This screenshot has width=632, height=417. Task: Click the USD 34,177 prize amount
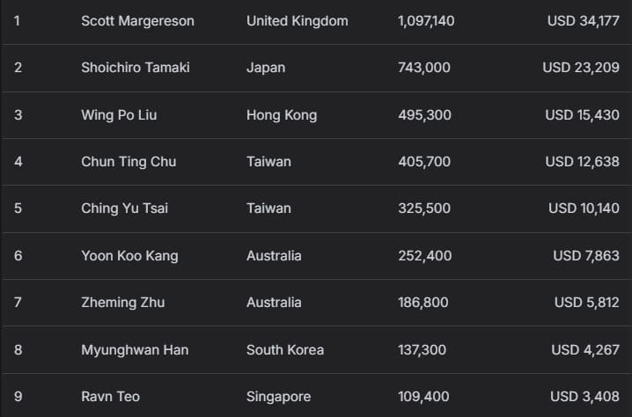pyautogui.click(x=583, y=20)
